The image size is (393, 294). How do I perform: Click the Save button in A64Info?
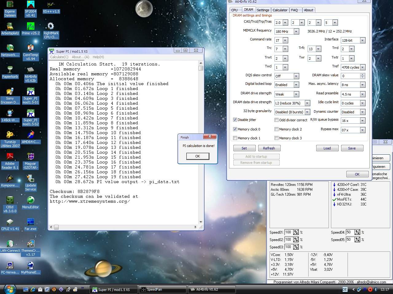coord(352,148)
